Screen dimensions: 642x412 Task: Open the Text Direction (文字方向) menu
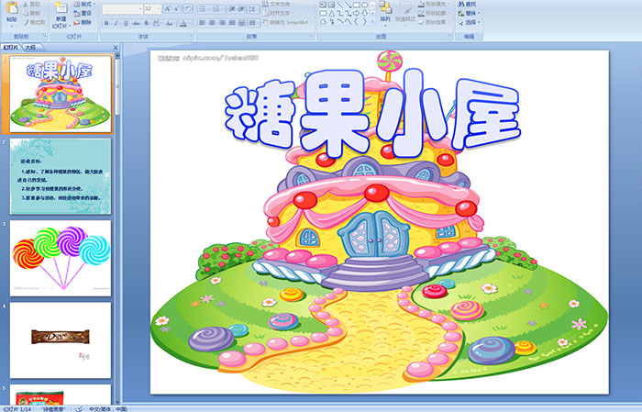(x=279, y=4)
